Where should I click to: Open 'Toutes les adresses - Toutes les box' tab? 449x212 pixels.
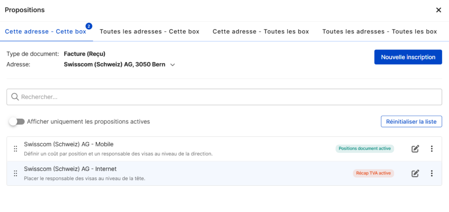click(380, 32)
